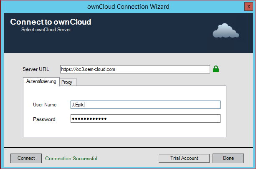Click the User Name label
The image size is (256, 169).
pos(45,105)
